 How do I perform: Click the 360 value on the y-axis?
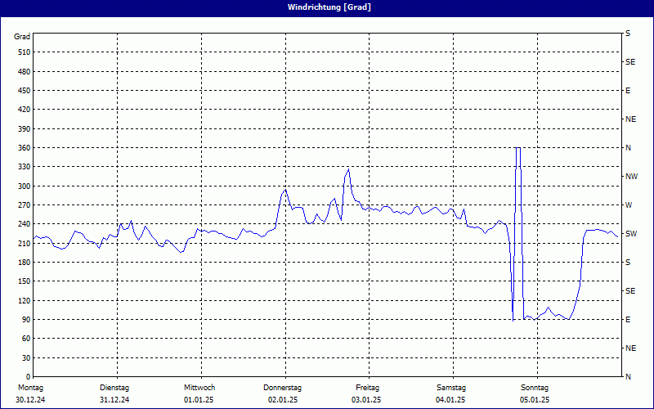[x=23, y=148]
